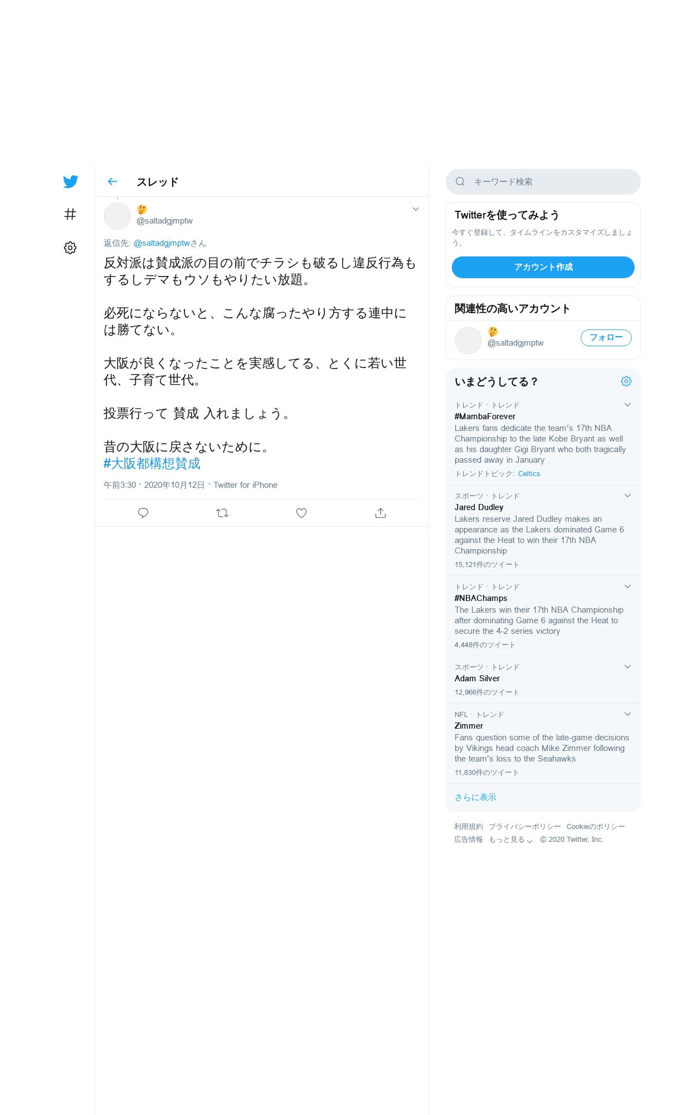Follow the @saltadgjmptw account

point(606,338)
